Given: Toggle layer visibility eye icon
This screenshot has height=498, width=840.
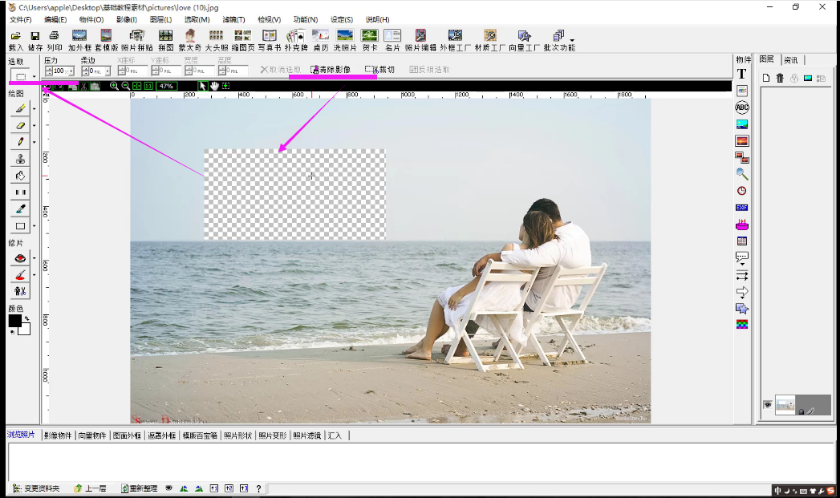Looking at the screenshot, I should click(768, 405).
